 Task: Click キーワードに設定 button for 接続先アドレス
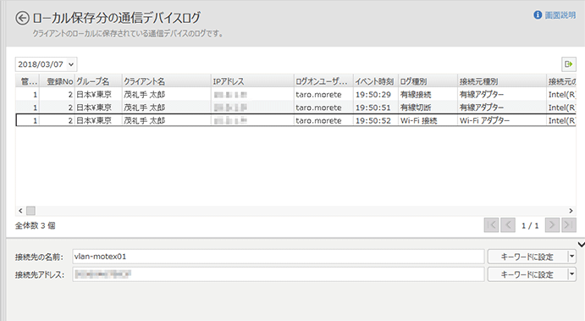click(x=527, y=274)
